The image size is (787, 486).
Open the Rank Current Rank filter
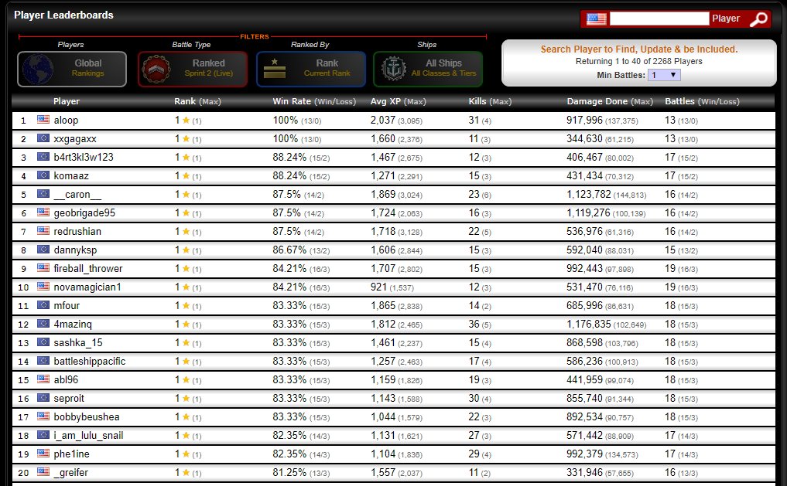point(311,69)
